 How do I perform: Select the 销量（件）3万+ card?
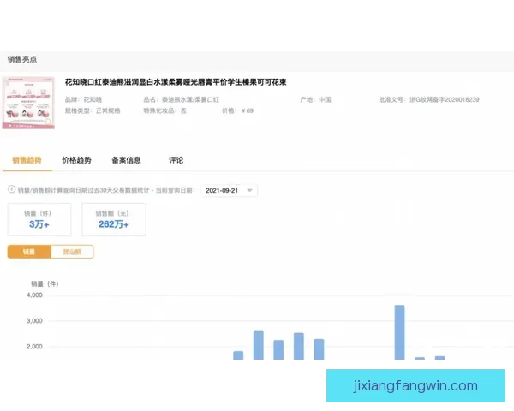tap(39, 219)
